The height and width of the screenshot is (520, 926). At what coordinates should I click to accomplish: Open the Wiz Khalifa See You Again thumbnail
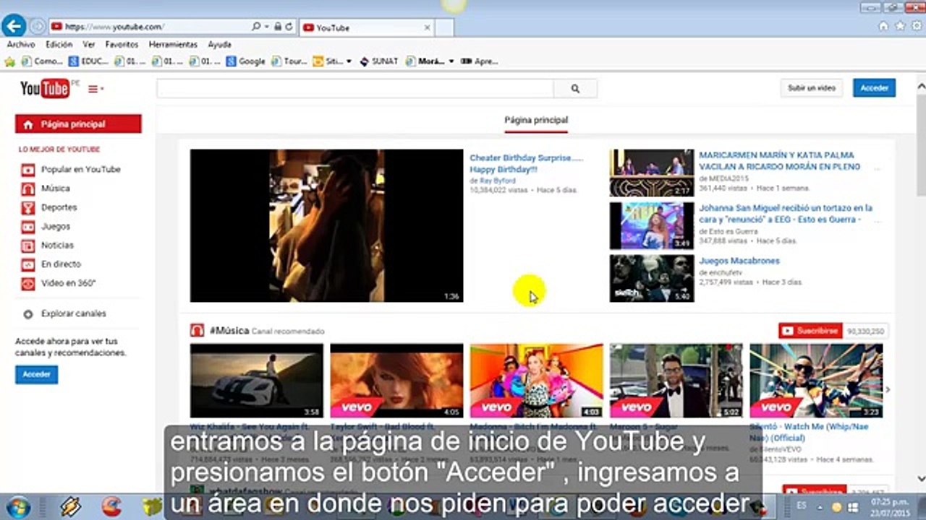tap(257, 381)
